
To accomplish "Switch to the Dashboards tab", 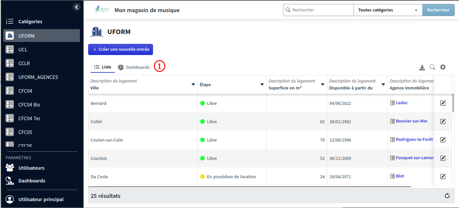I will tap(134, 67).
